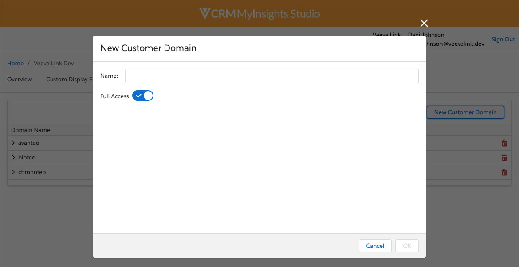Click the New Customer Domain button

(465, 112)
